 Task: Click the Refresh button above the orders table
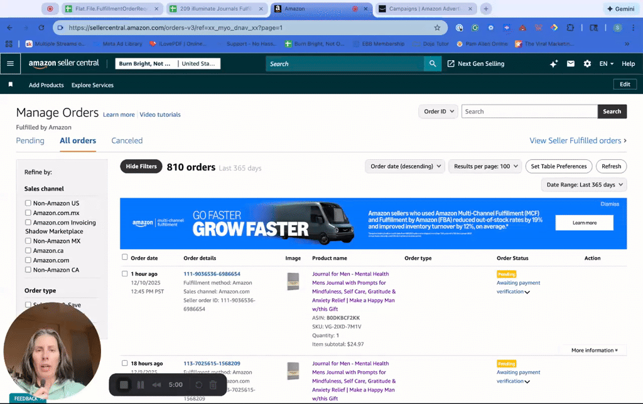point(611,166)
